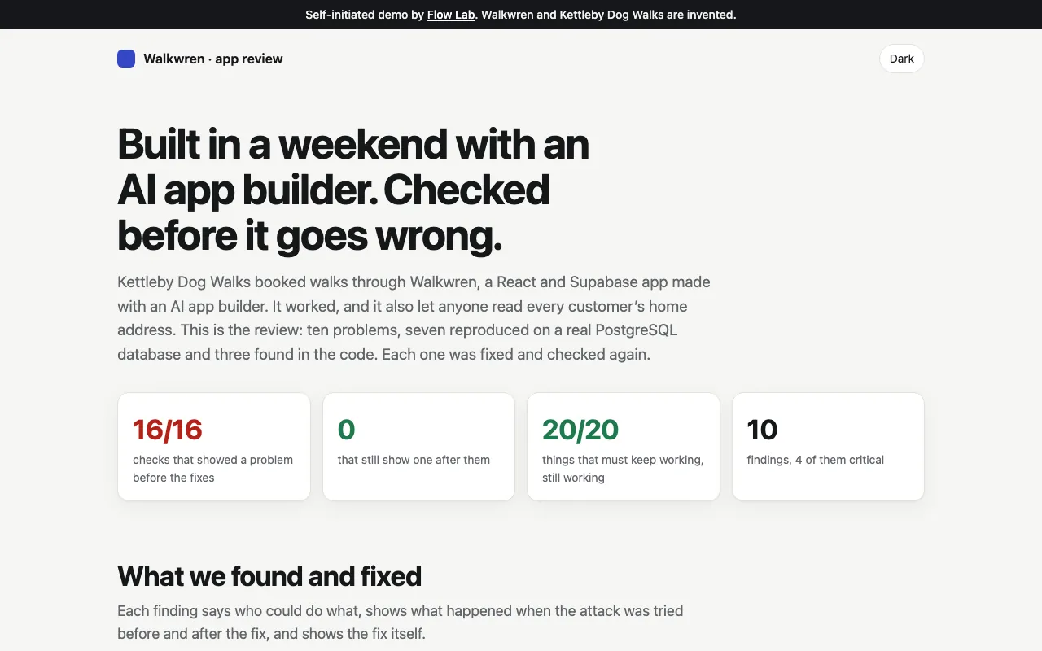Click the black 10 number

tap(763, 430)
